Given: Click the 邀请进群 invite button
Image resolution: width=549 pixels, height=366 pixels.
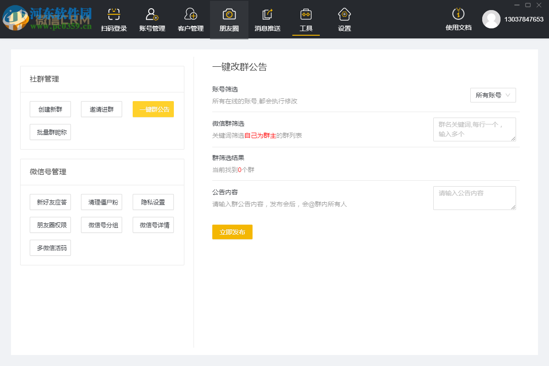Looking at the screenshot, I should 102,109.
